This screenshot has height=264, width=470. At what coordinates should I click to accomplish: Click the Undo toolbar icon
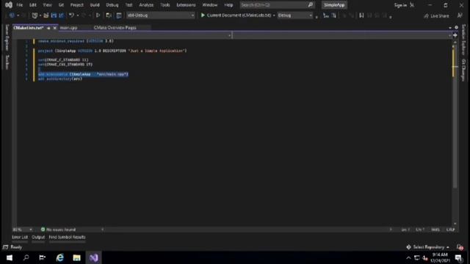click(71, 15)
